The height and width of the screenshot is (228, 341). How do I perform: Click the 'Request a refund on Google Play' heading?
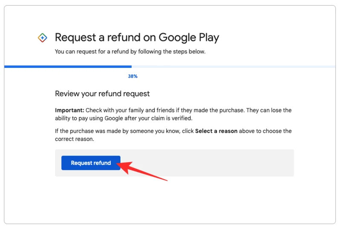click(x=137, y=38)
